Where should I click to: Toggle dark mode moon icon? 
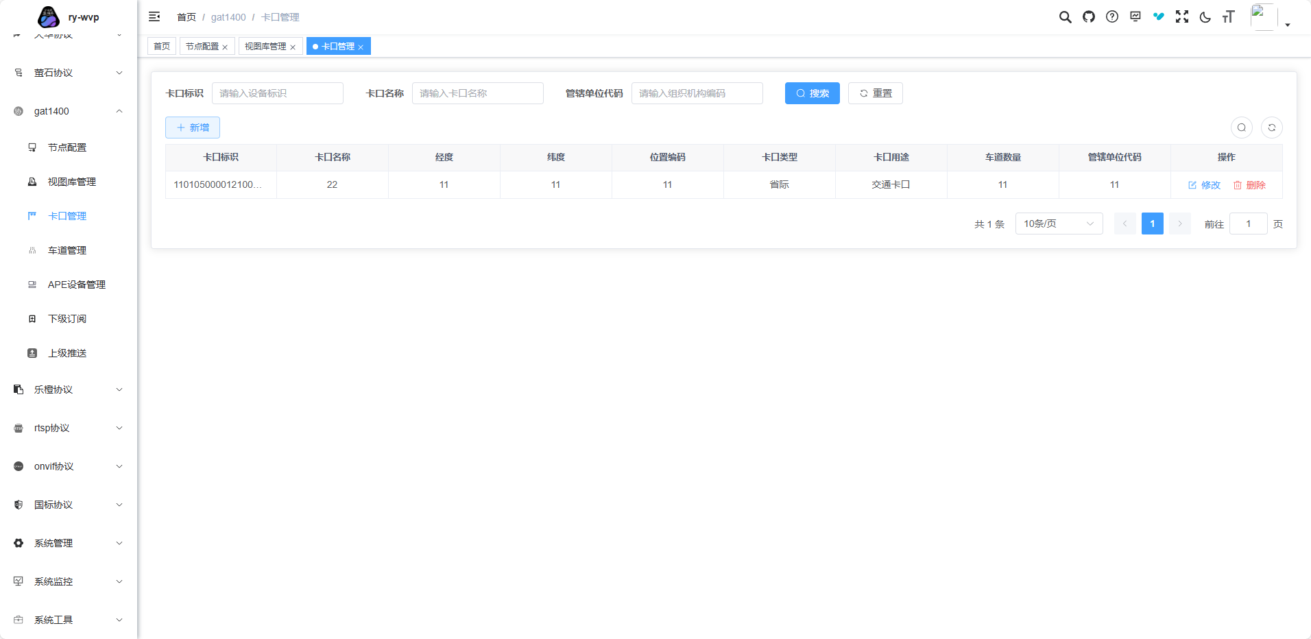tap(1205, 17)
